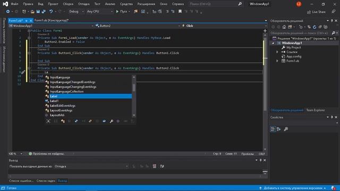This screenshot has width=340, height=191.
Task: Click the Show All Files icon in Solution Explorer
Action: (326, 27)
